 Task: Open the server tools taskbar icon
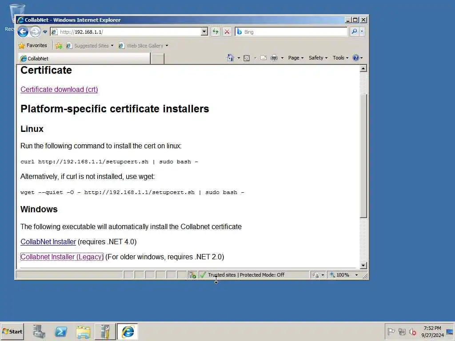(105, 331)
